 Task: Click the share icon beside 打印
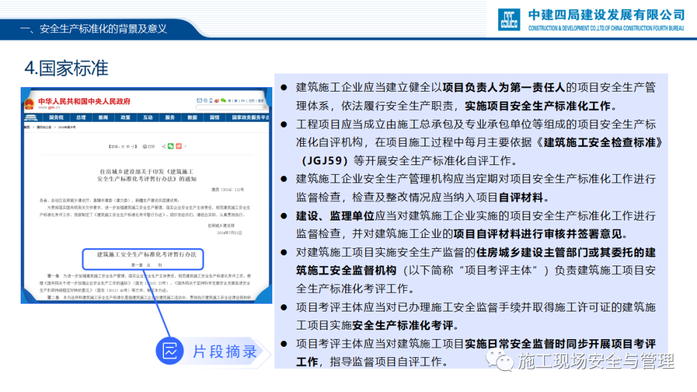tap(163, 146)
